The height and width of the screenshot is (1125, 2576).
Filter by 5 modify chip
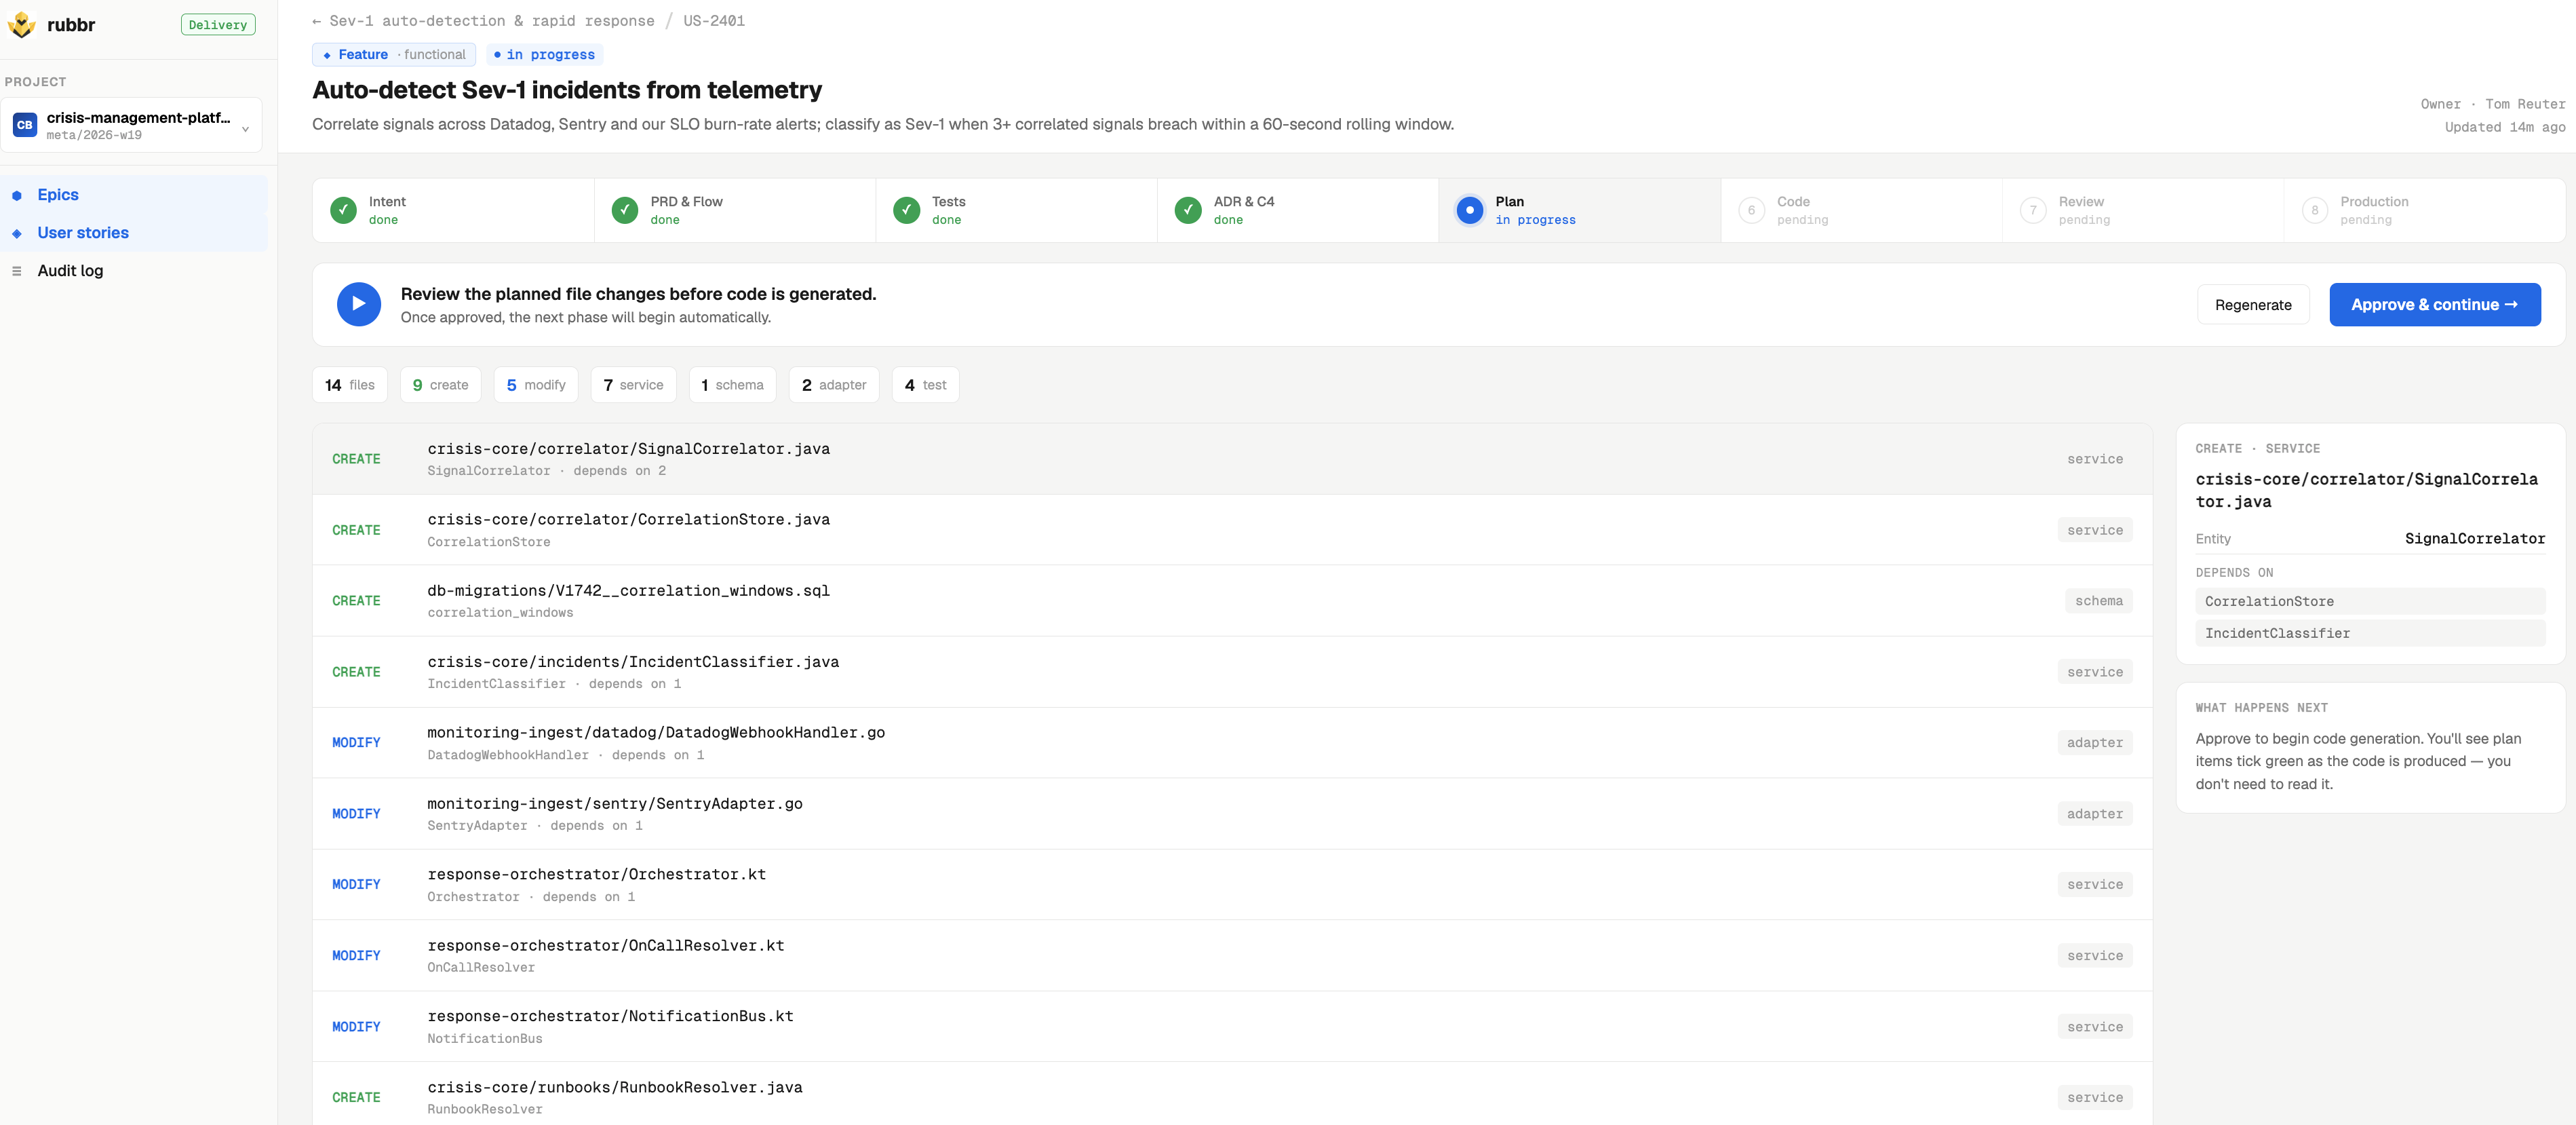[x=536, y=385]
